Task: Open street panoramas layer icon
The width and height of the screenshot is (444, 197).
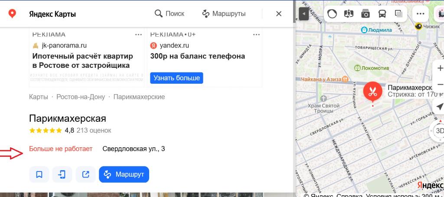Action: (349, 13)
